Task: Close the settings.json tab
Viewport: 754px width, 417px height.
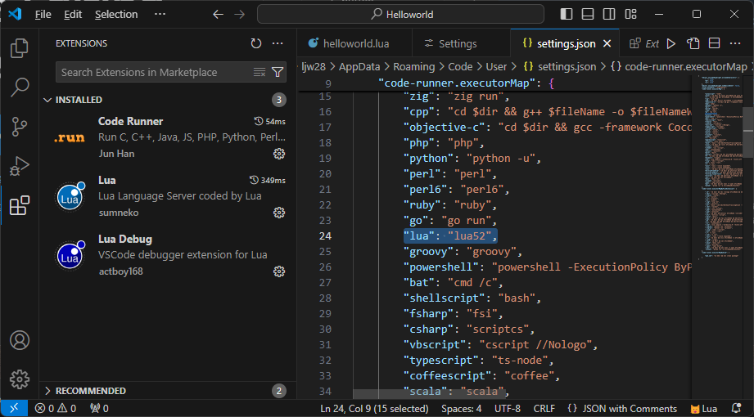Action: (607, 43)
